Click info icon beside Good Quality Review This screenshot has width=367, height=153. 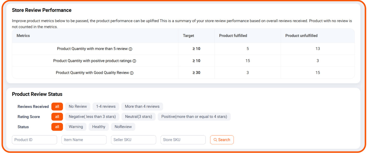tap(132, 73)
